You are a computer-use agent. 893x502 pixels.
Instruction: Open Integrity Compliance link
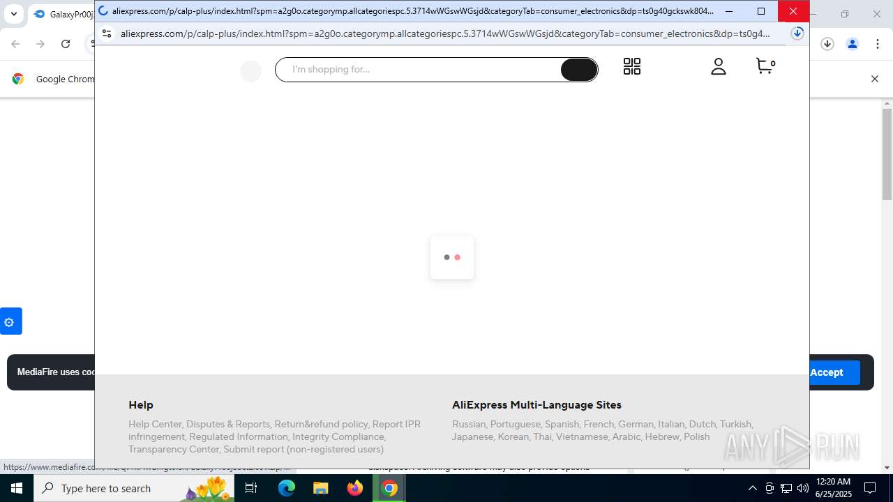[x=339, y=436]
